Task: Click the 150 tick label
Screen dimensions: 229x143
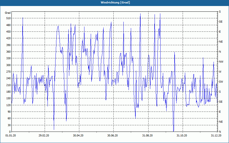Action: tap(9, 98)
